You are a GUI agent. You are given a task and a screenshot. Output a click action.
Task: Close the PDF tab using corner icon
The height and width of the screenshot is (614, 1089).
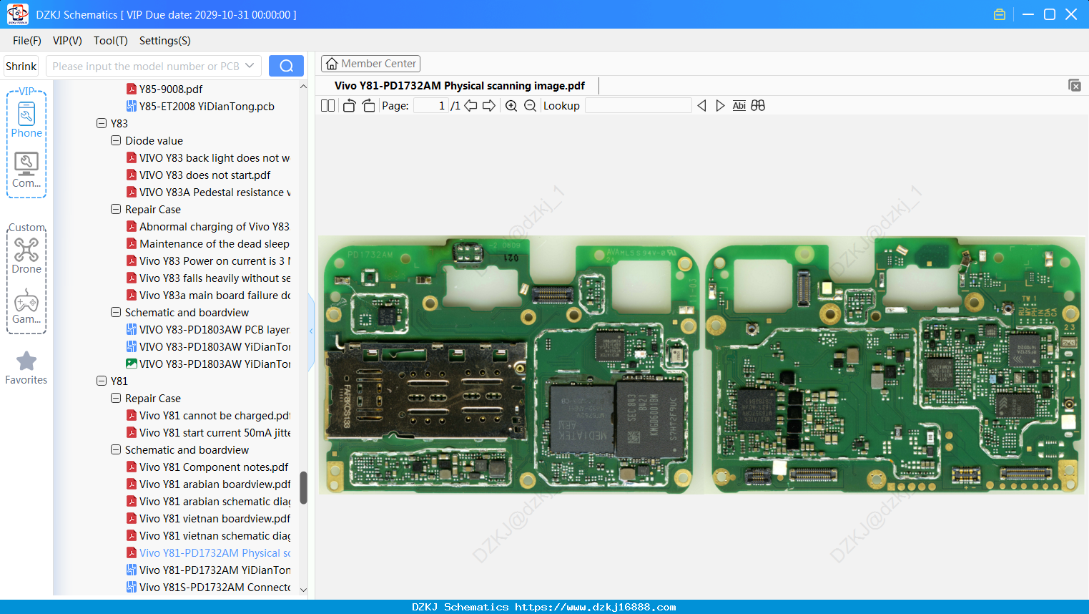[1075, 85]
